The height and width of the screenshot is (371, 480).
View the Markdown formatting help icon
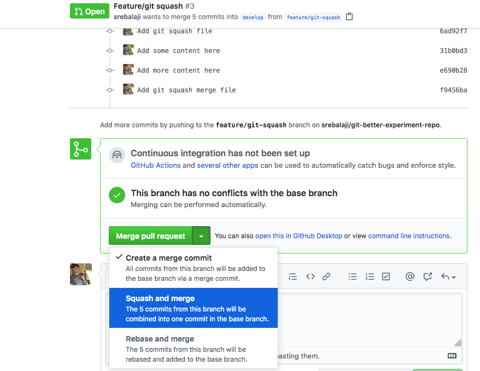pos(452,355)
